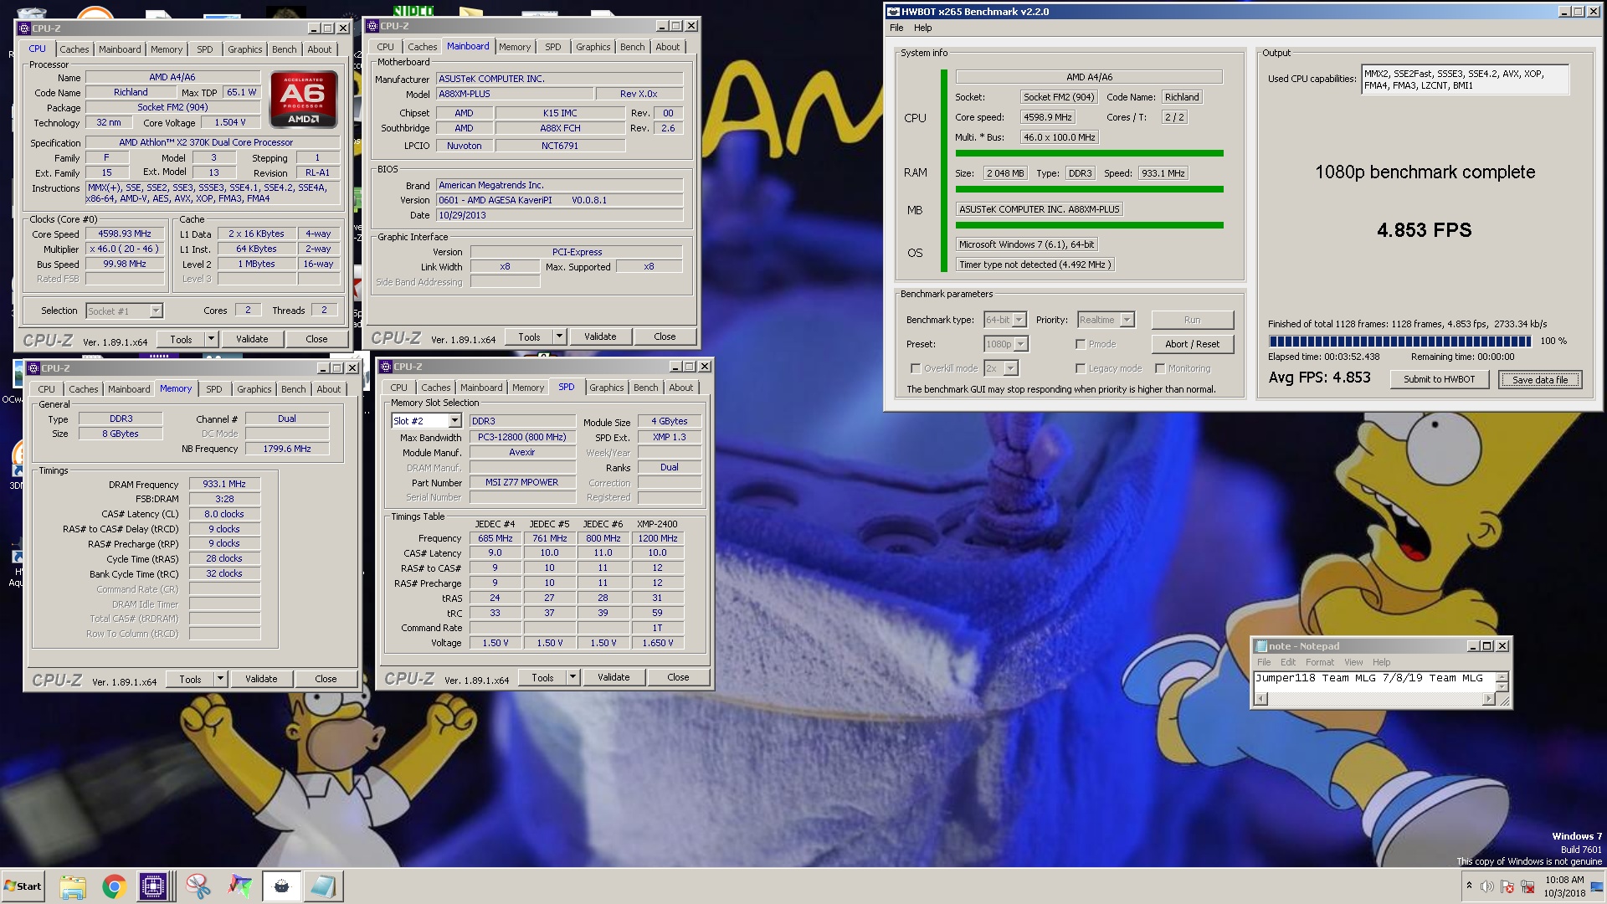Click the CPU-Z Memory window title icon
The width and height of the screenshot is (1607, 904).
coord(34,368)
